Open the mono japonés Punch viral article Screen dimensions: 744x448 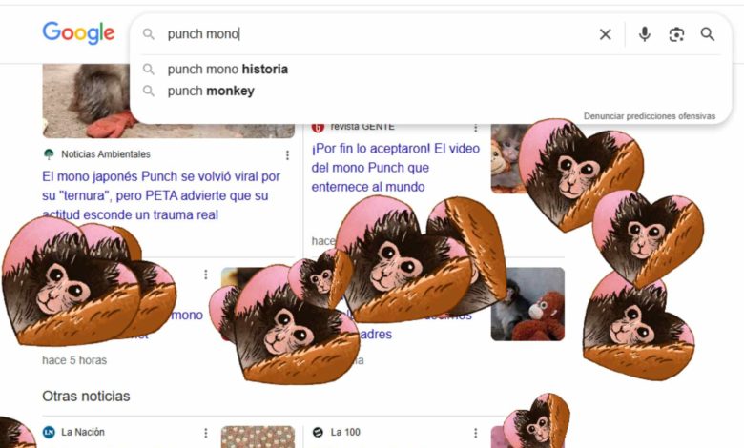(x=161, y=195)
